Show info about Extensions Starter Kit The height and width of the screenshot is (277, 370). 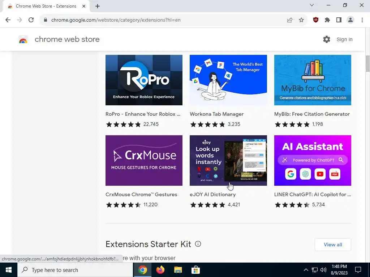click(198, 244)
